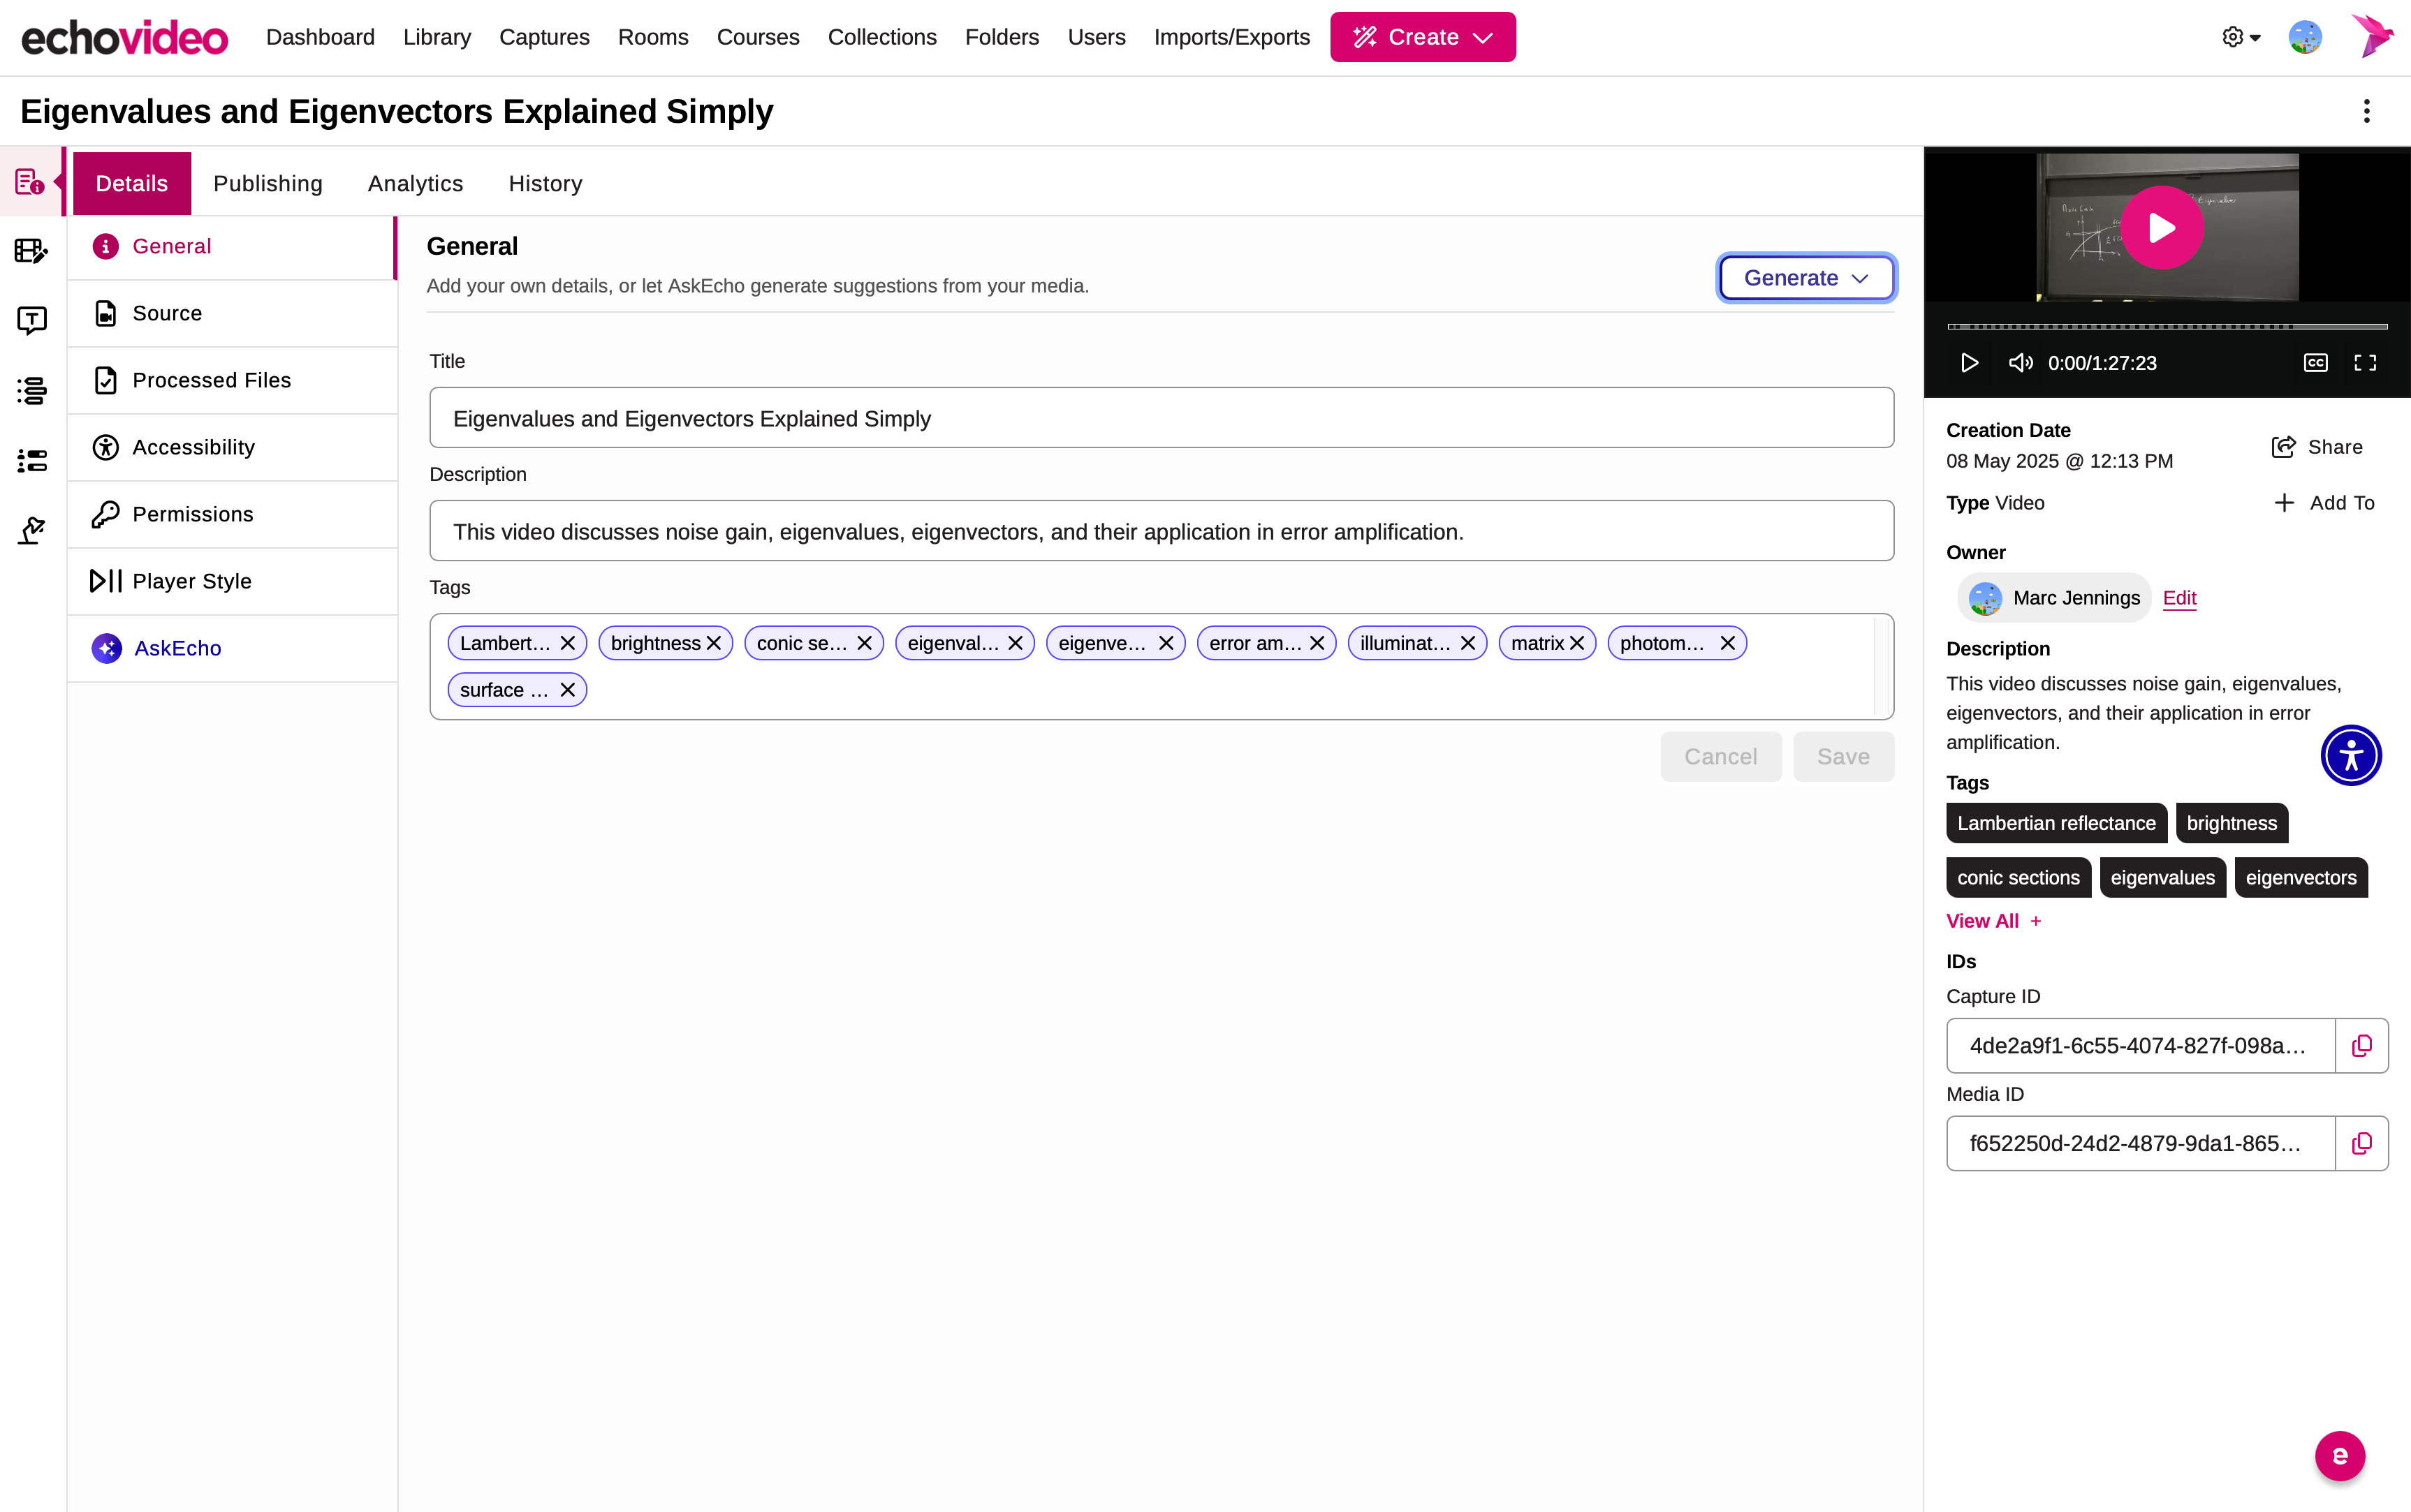The width and height of the screenshot is (2411, 1512).
Task: Open the accessibility widget button
Action: (2351, 756)
